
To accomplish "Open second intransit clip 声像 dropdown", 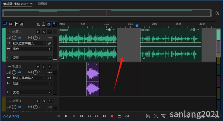I will pos(195,29).
